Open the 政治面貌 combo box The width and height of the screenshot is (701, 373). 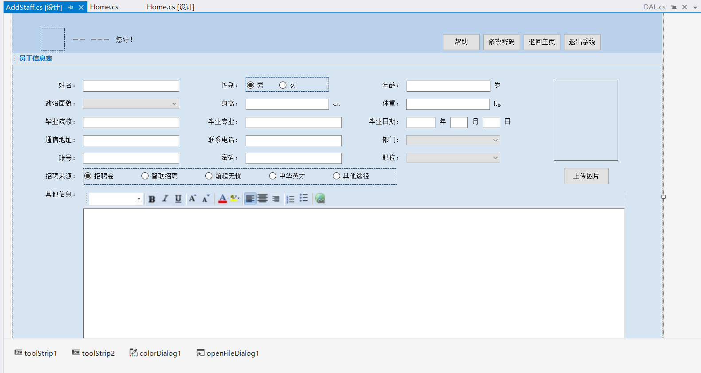click(x=131, y=104)
